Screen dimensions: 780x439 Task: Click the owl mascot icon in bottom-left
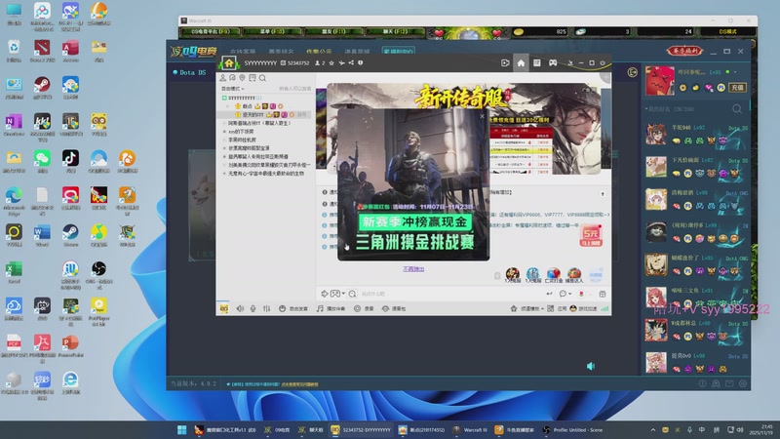(224, 308)
